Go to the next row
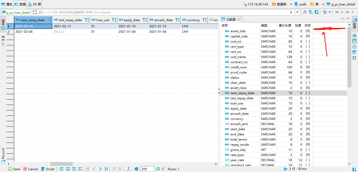358x172 pixels. click(x=100, y=169)
